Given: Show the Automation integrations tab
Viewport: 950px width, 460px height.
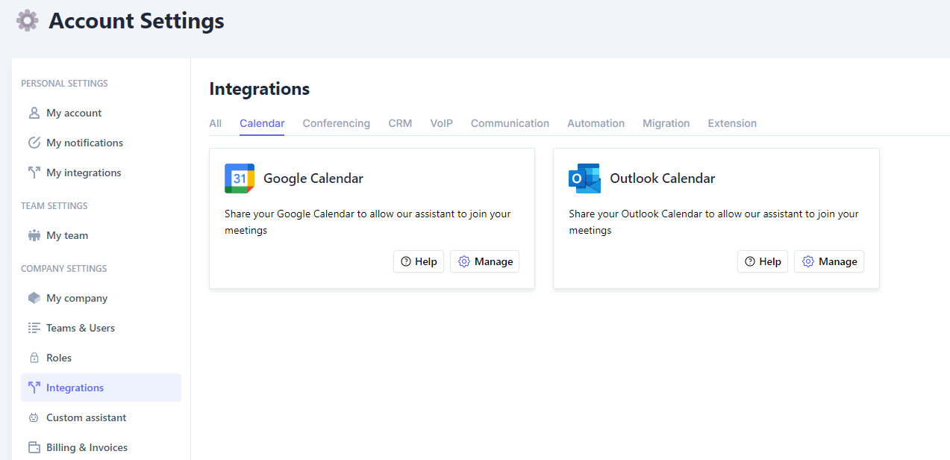Looking at the screenshot, I should [x=596, y=123].
